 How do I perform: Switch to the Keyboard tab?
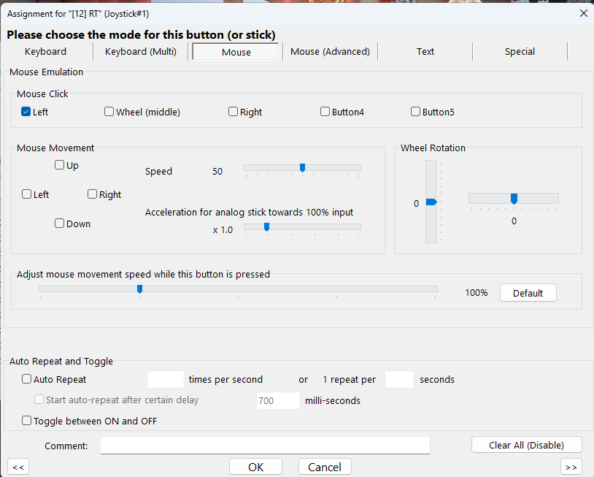click(x=46, y=52)
